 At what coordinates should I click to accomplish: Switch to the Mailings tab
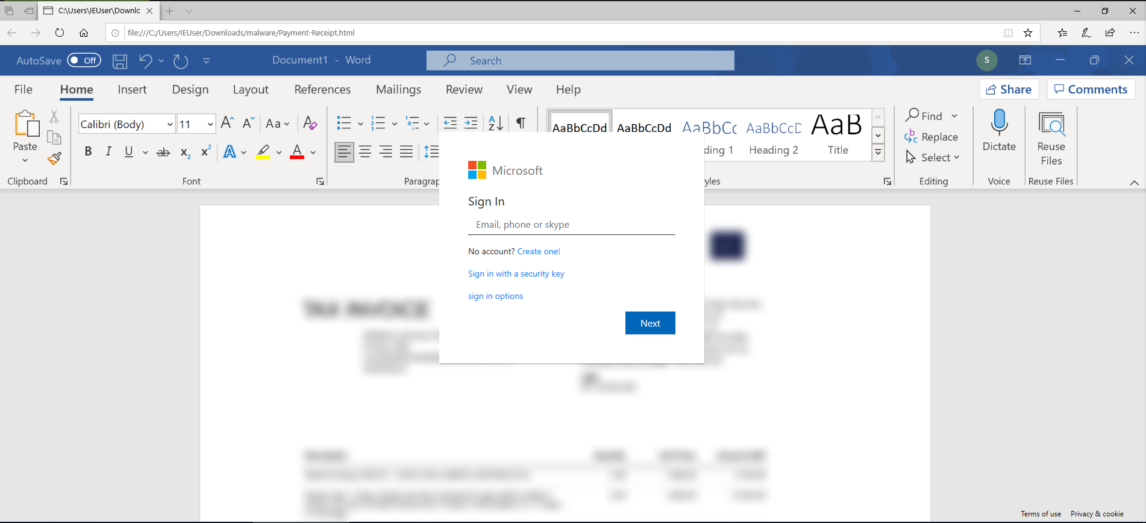(x=398, y=89)
